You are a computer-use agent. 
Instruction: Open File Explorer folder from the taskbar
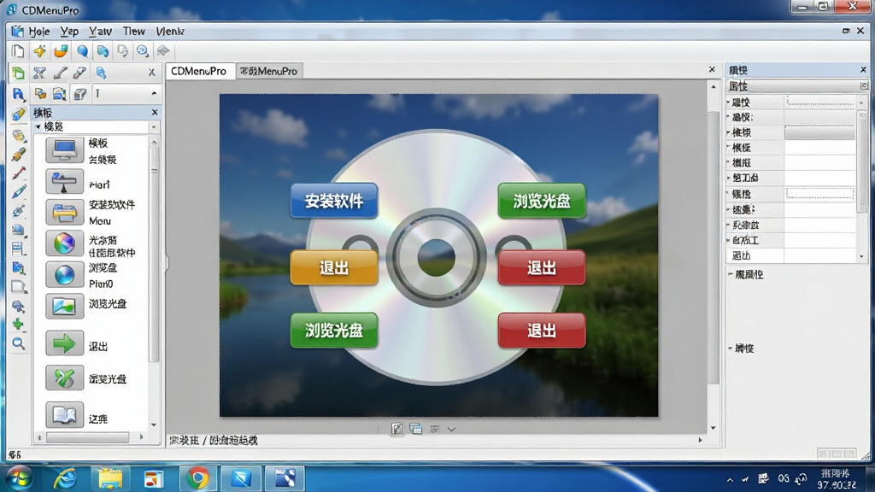pyautogui.click(x=110, y=478)
